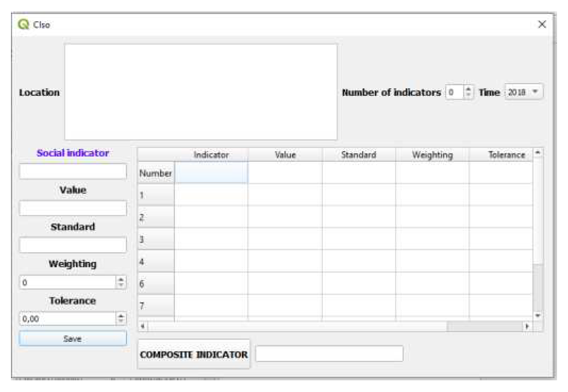Click the Location text area
This screenshot has height=392, width=568.
[x=201, y=92]
